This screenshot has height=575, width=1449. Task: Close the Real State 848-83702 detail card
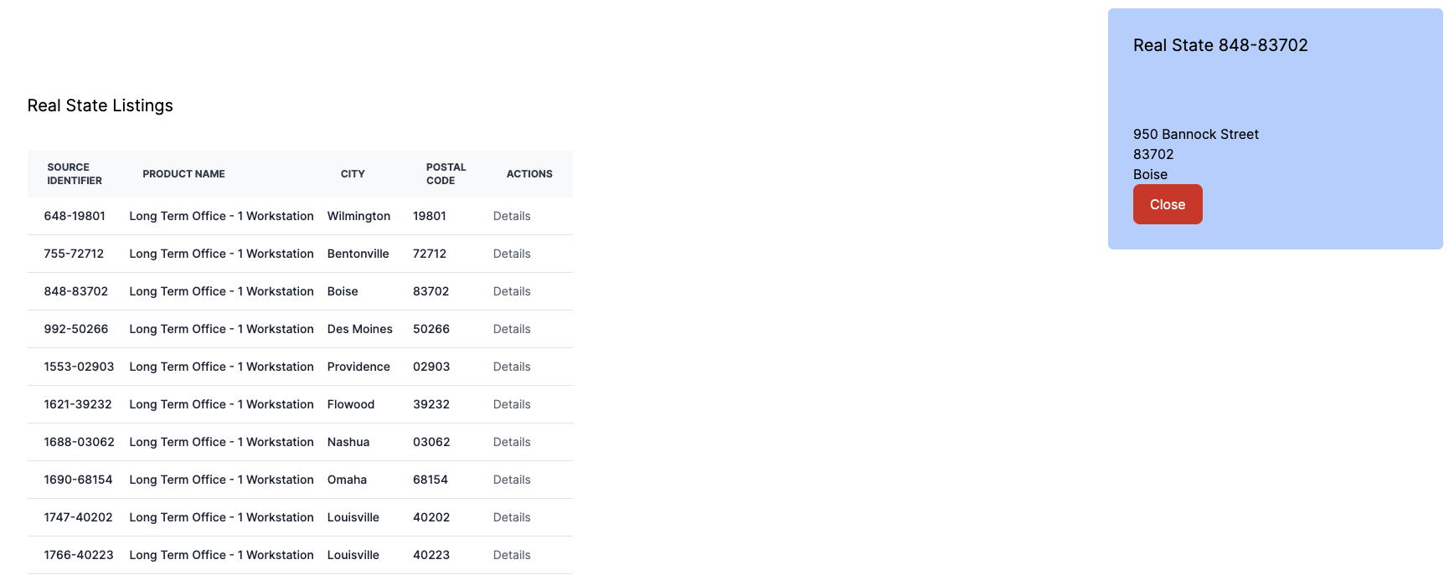[1168, 203]
